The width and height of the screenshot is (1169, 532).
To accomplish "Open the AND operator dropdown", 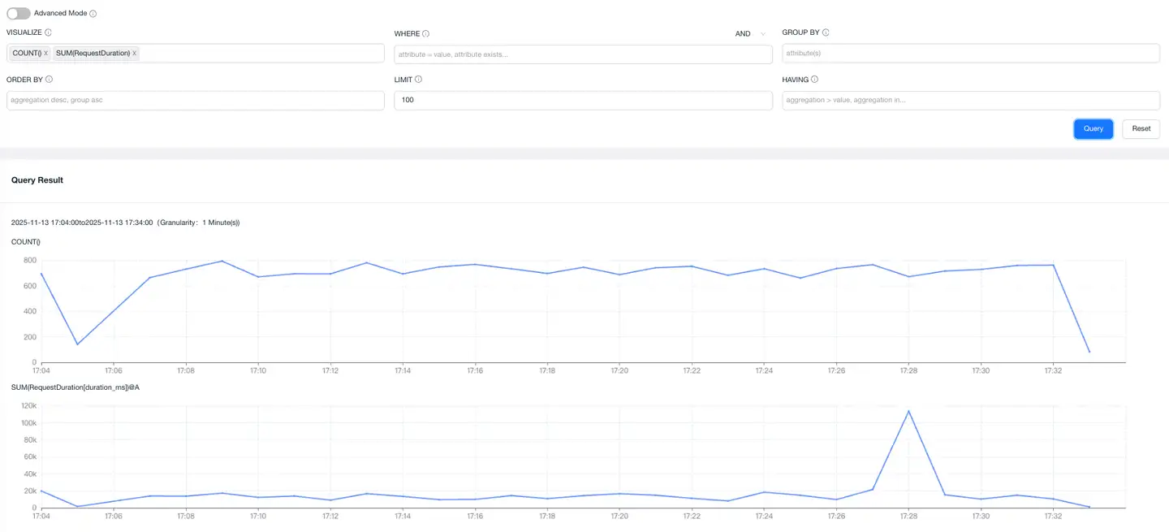I will [751, 34].
